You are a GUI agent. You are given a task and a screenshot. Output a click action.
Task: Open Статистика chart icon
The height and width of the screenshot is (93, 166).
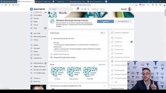(112, 46)
